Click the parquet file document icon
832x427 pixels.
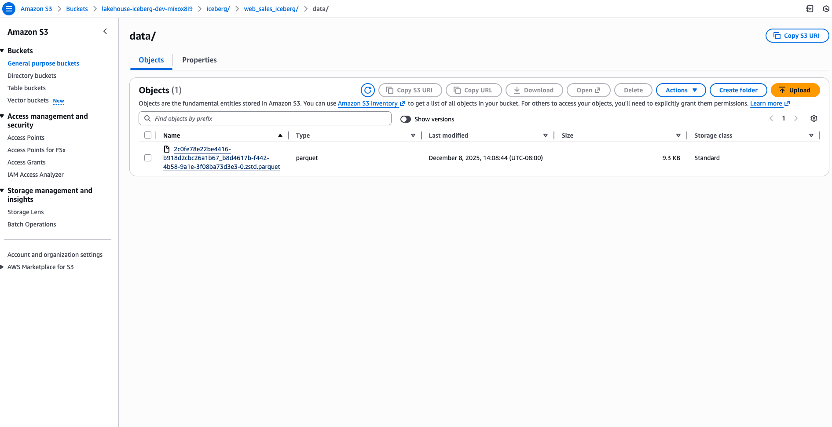coord(167,149)
